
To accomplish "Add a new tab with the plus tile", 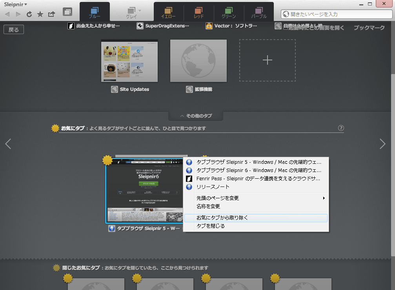I will click(268, 60).
